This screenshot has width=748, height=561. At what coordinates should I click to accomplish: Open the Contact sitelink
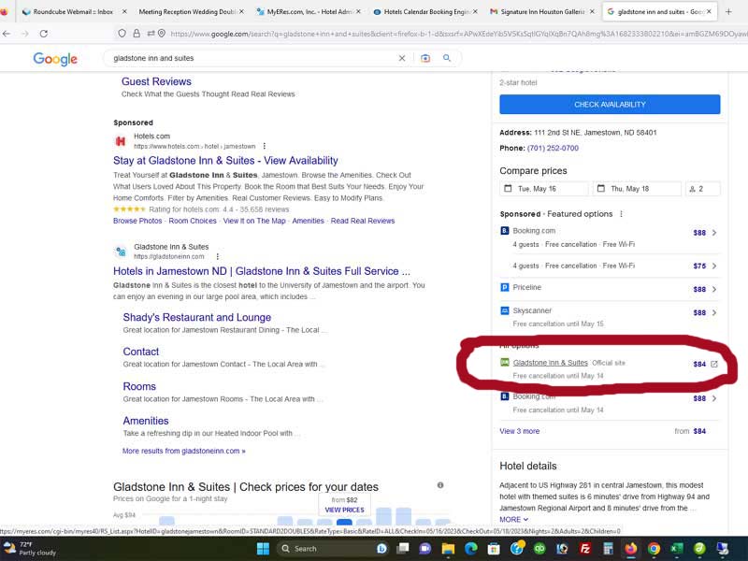[141, 352]
